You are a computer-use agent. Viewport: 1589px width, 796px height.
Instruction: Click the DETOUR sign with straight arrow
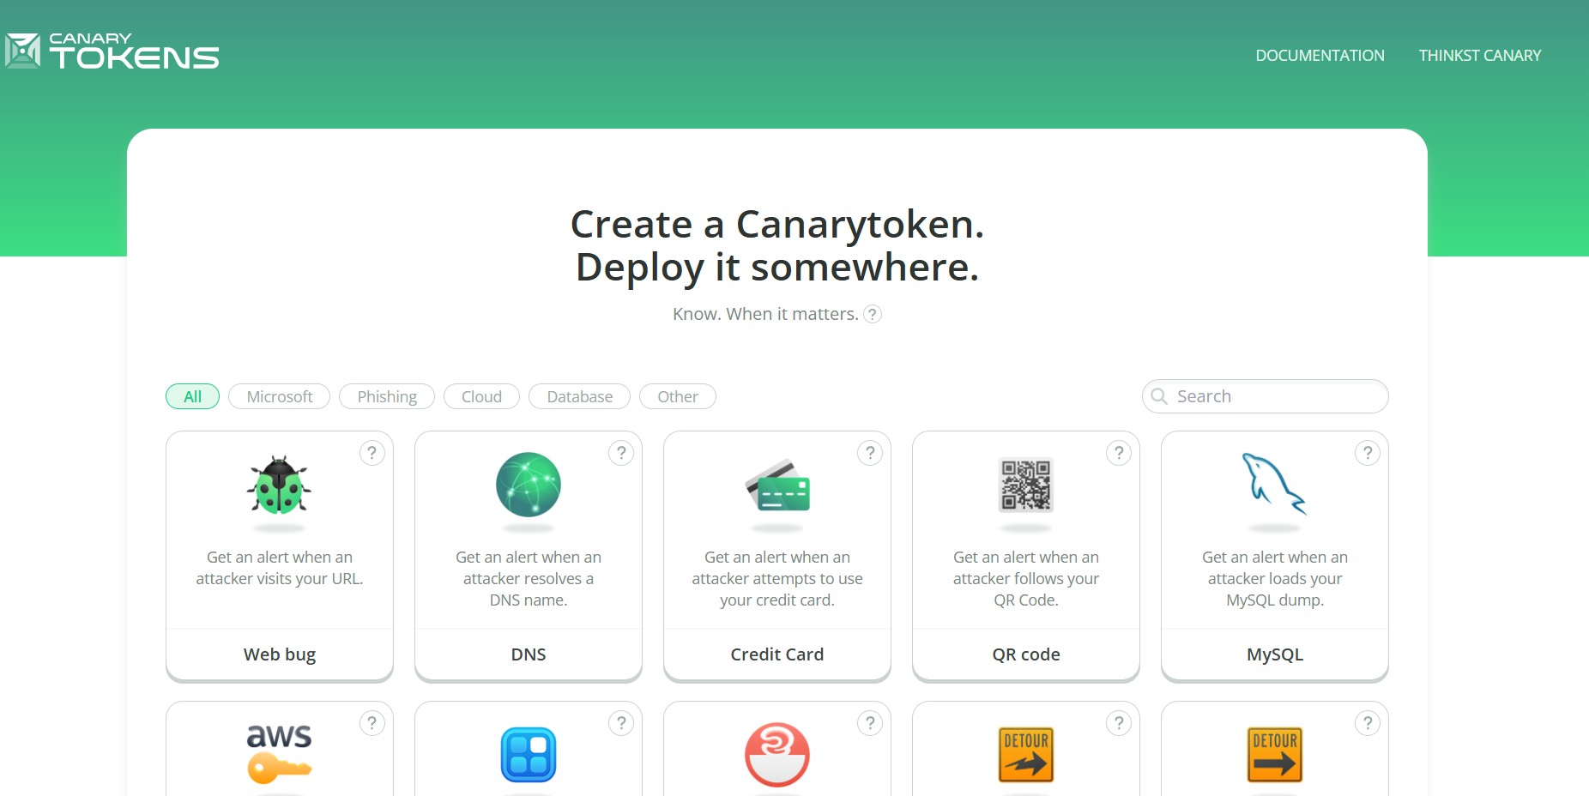[x=1275, y=755]
